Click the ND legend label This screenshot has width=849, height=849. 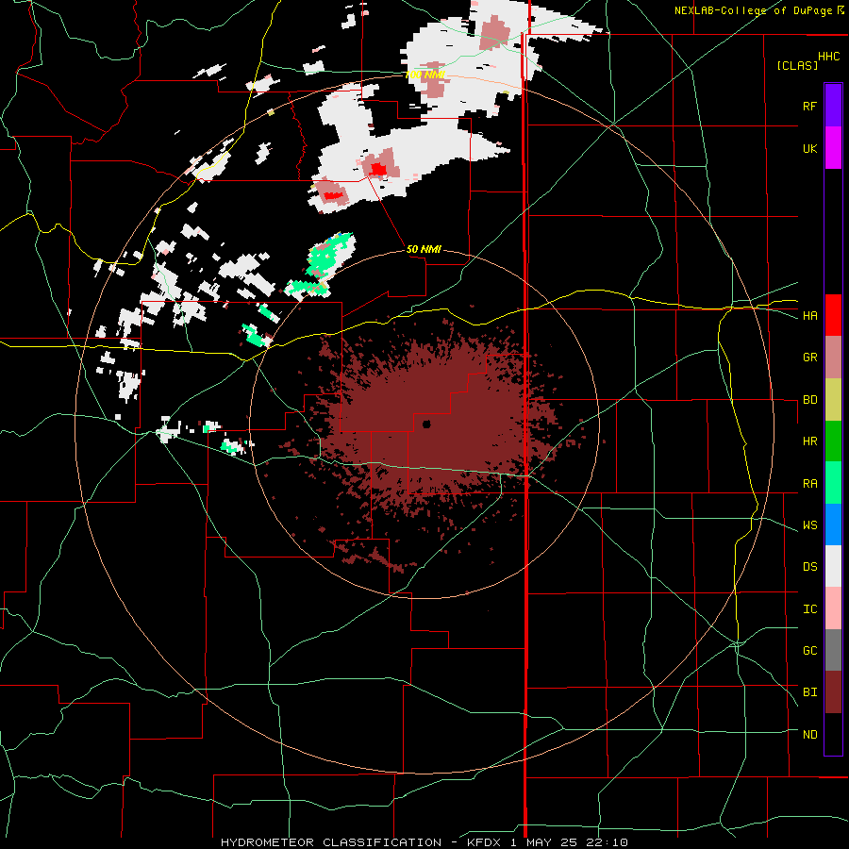809,735
